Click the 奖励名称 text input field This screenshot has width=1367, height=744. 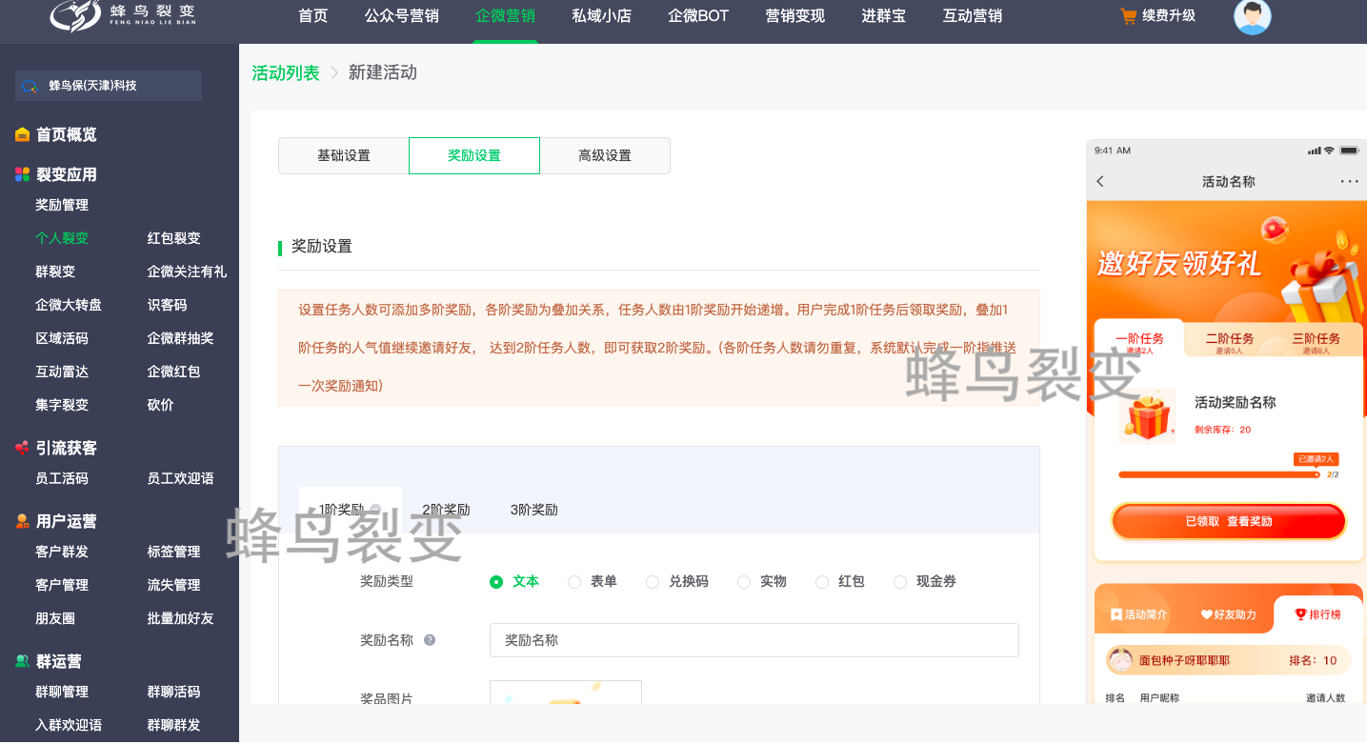754,640
